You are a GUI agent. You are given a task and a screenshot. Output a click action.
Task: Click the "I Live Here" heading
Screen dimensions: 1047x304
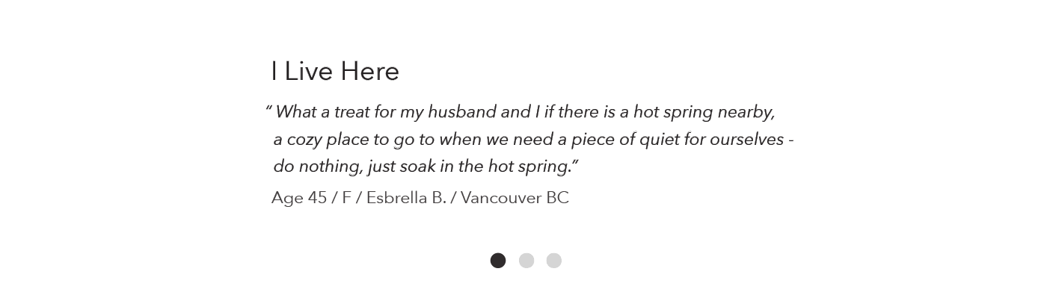[x=335, y=72]
